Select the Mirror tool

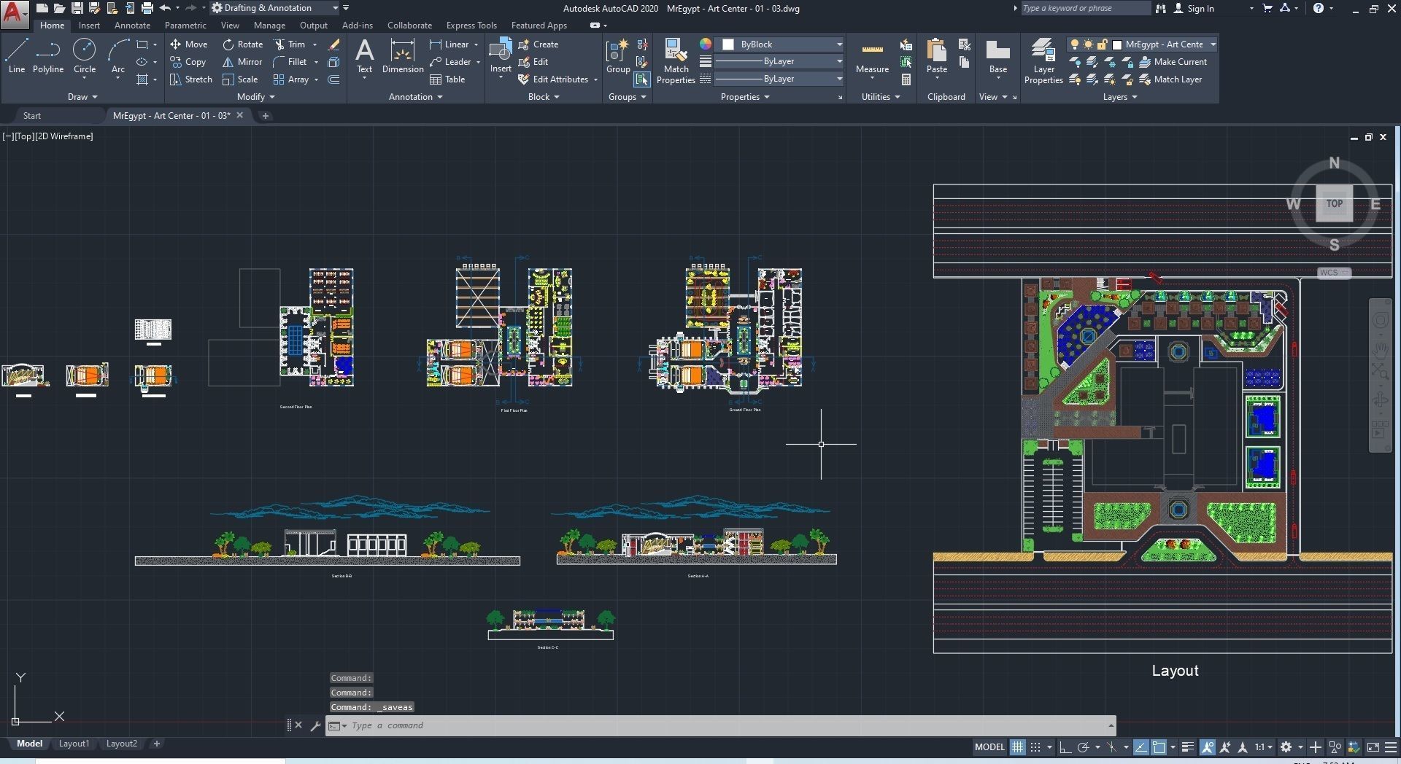pos(242,62)
